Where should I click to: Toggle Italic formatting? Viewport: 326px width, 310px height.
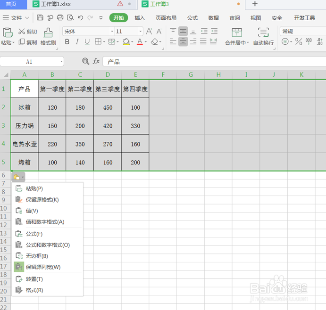(x=77, y=42)
